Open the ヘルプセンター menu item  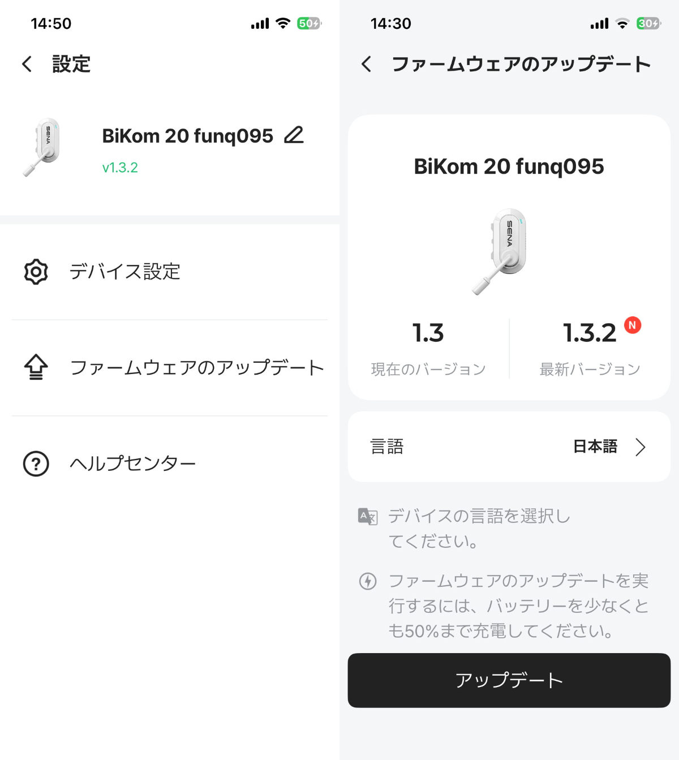coord(132,463)
